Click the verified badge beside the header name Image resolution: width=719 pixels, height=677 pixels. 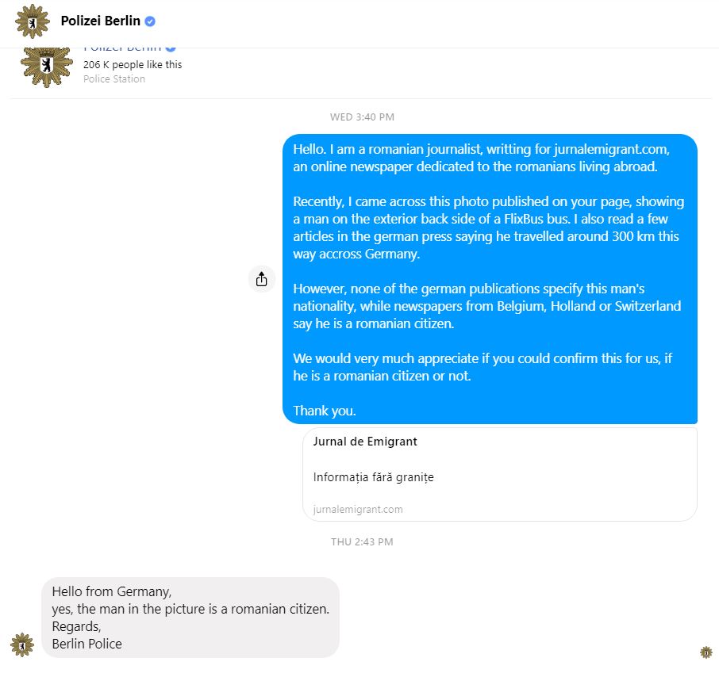150,21
